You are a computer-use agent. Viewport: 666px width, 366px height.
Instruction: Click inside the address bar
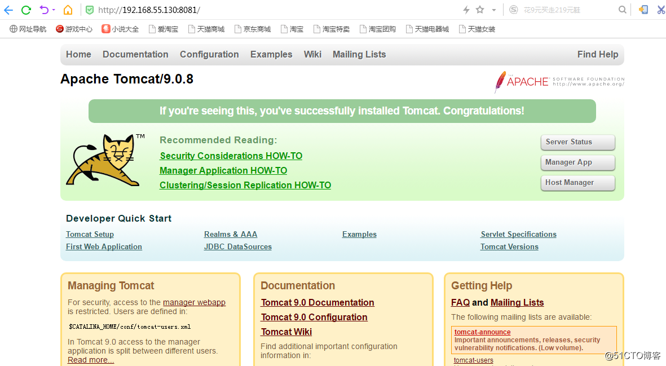coord(226,9)
